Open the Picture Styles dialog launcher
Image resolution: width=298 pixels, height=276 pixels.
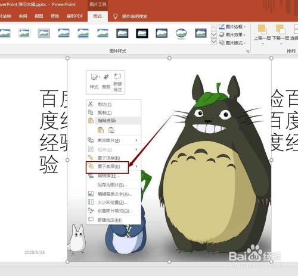tap(248, 51)
